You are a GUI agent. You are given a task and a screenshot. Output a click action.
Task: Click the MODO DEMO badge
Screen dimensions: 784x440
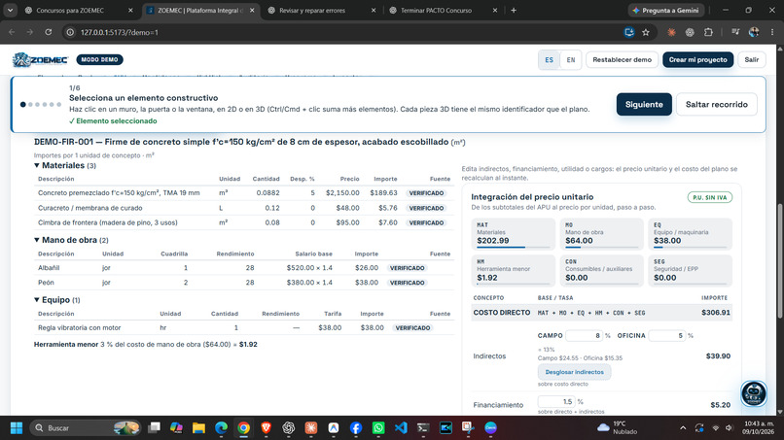[99, 59]
